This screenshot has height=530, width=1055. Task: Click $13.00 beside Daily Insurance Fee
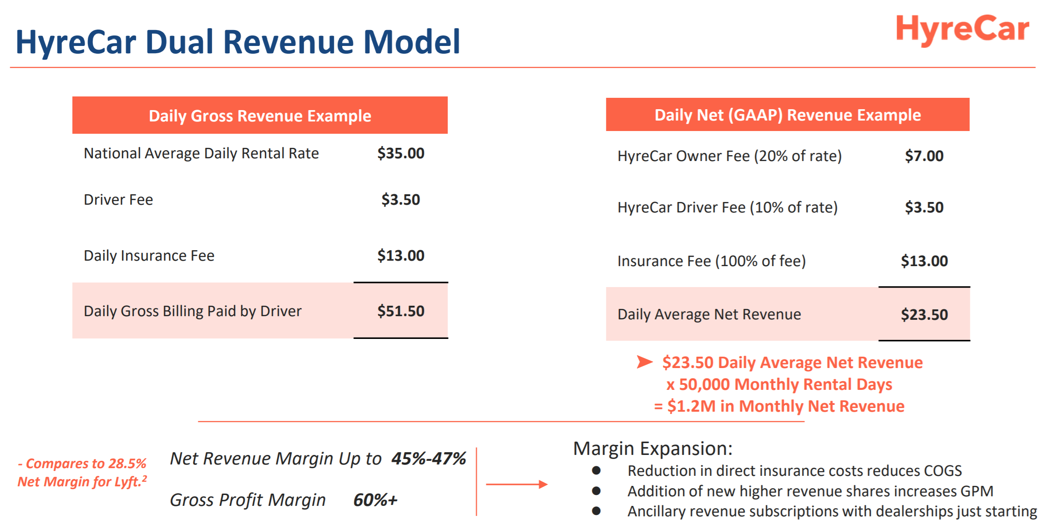(401, 256)
